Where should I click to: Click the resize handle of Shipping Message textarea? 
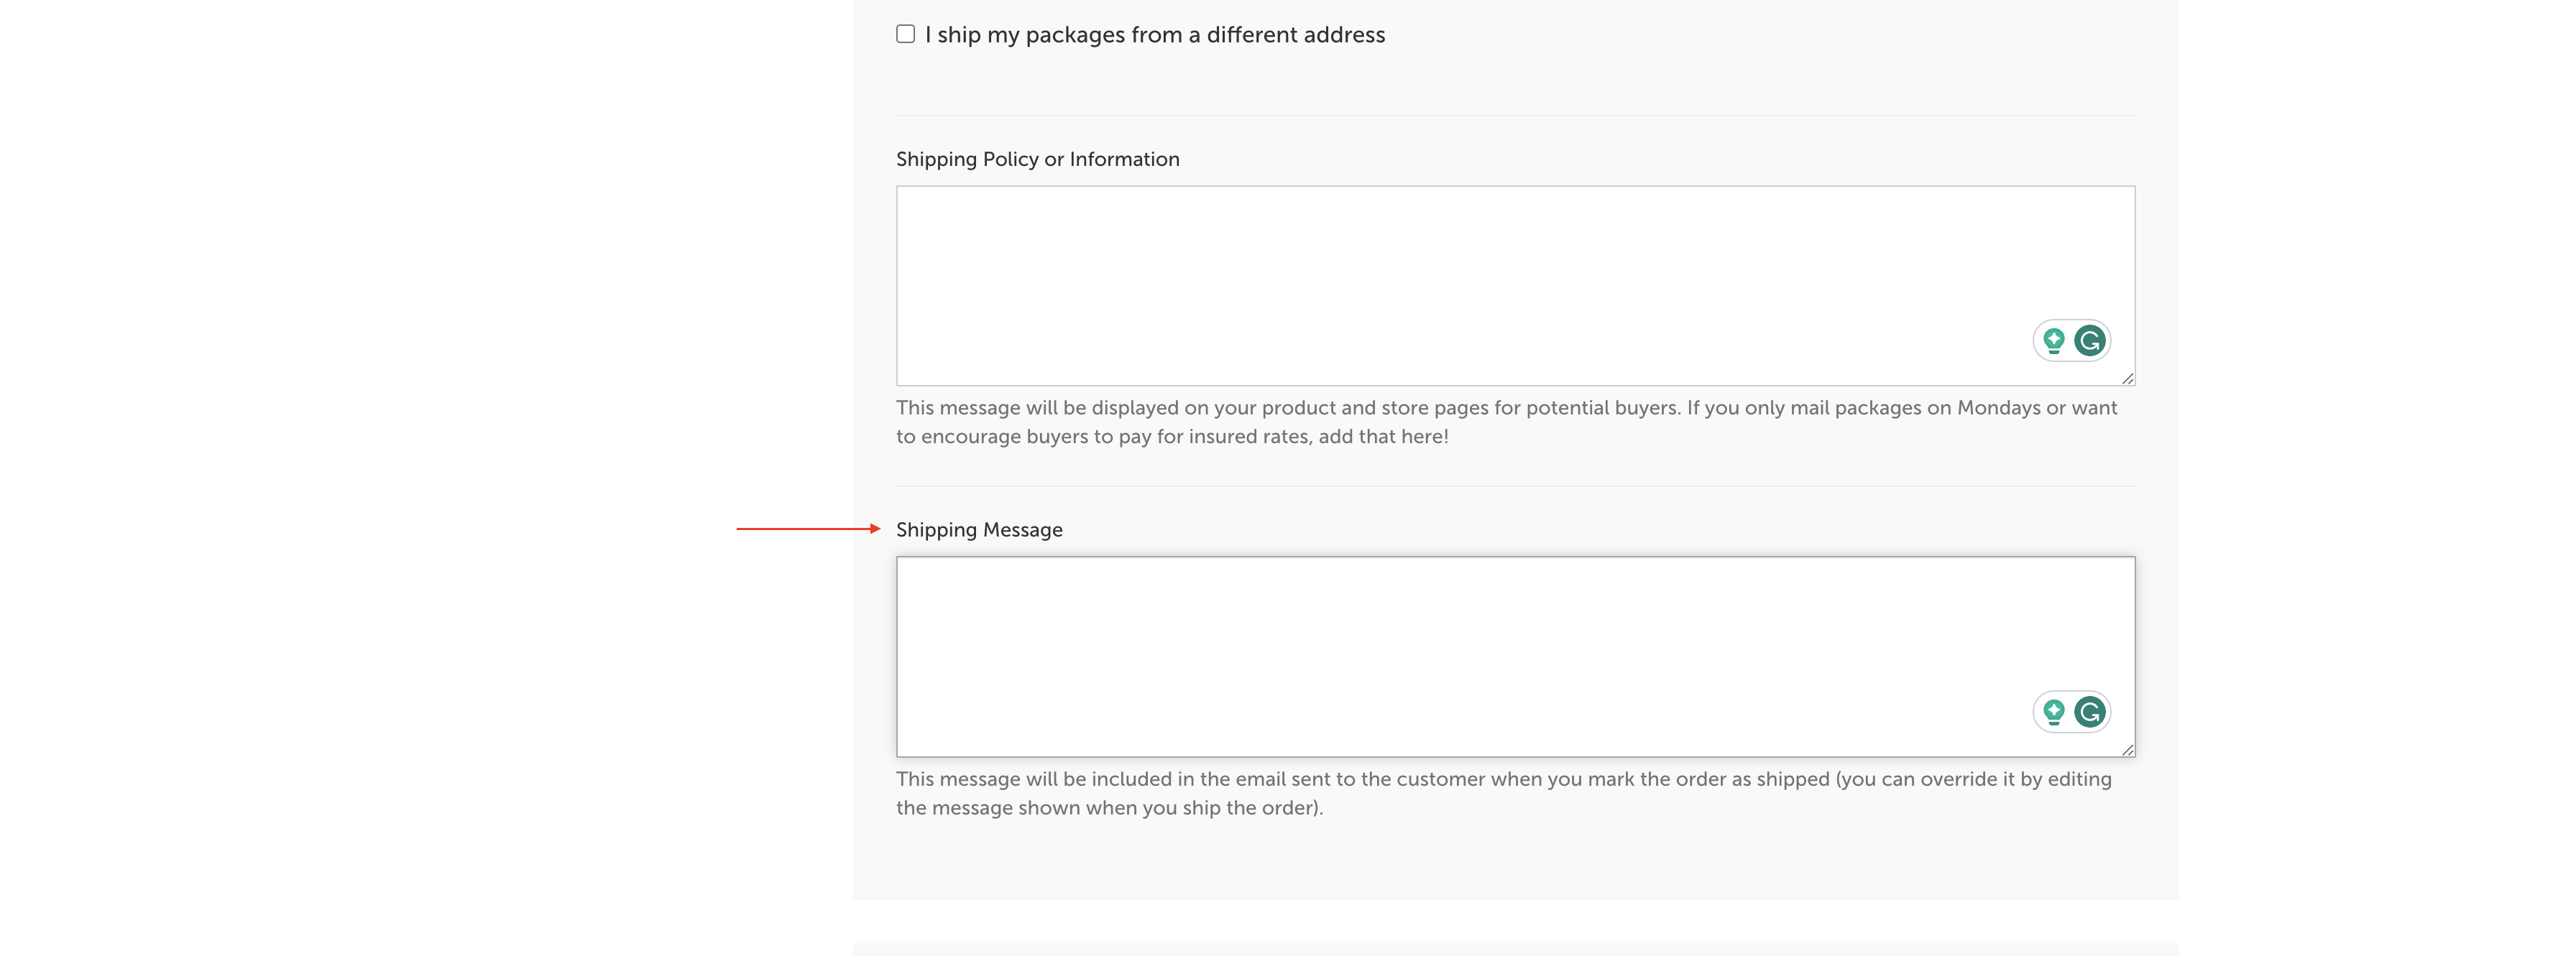point(2127,749)
